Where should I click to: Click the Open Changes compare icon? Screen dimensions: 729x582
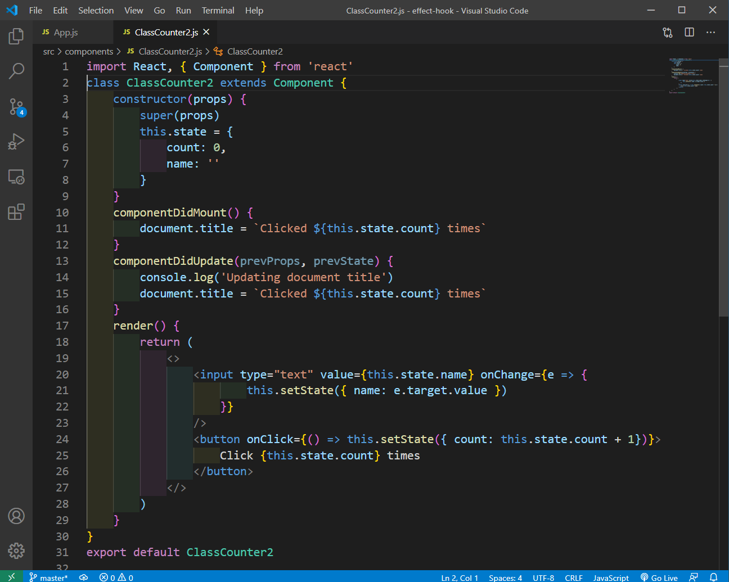pyautogui.click(x=668, y=33)
